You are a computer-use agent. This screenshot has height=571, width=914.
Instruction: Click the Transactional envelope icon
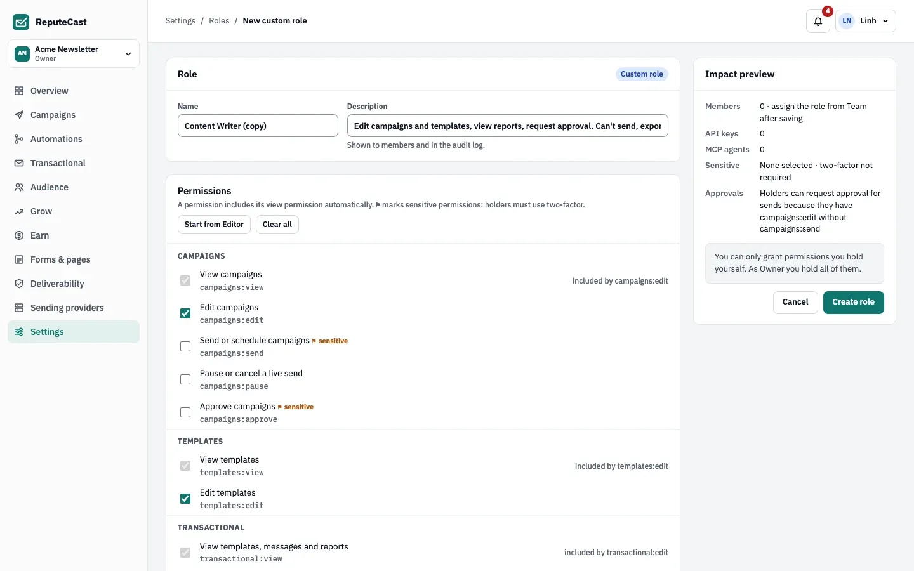(19, 163)
